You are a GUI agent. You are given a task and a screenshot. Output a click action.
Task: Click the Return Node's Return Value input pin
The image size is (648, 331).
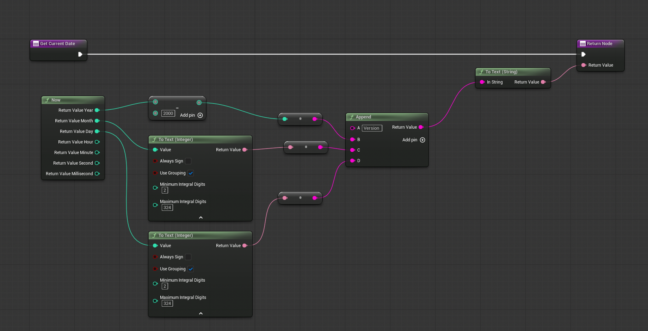(x=584, y=65)
